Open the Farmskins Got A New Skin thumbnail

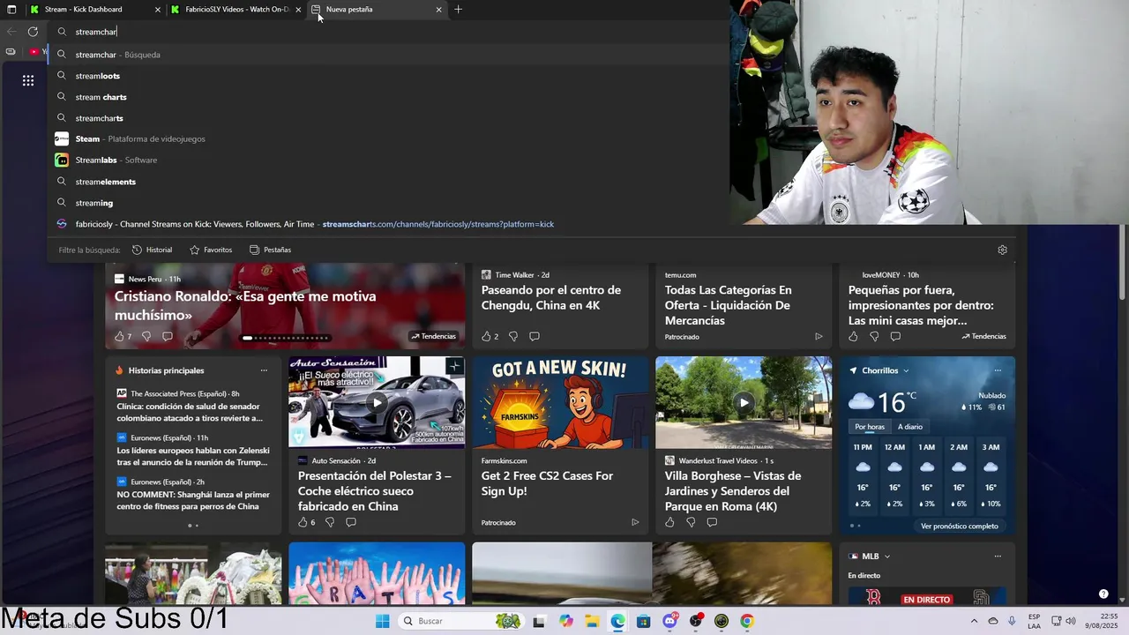coord(560,402)
